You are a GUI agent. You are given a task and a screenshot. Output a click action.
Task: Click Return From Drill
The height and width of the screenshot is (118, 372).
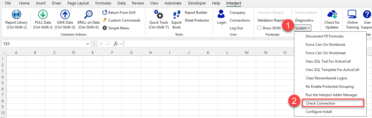click(x=119, y=13)
